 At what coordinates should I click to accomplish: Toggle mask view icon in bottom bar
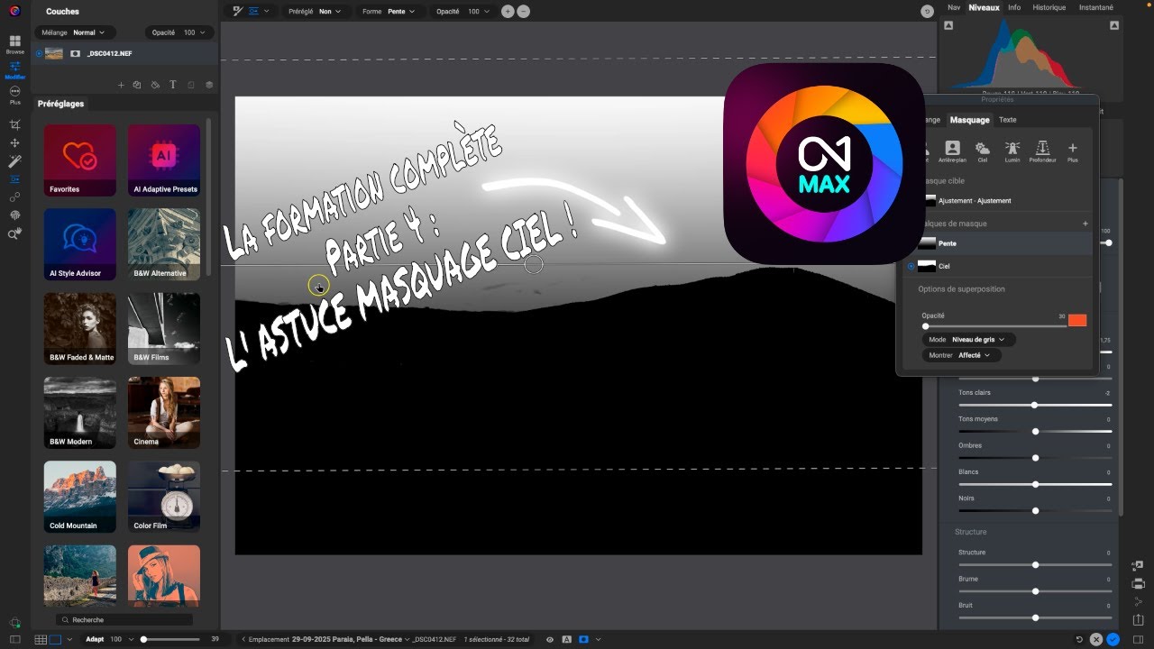(583, 639)
